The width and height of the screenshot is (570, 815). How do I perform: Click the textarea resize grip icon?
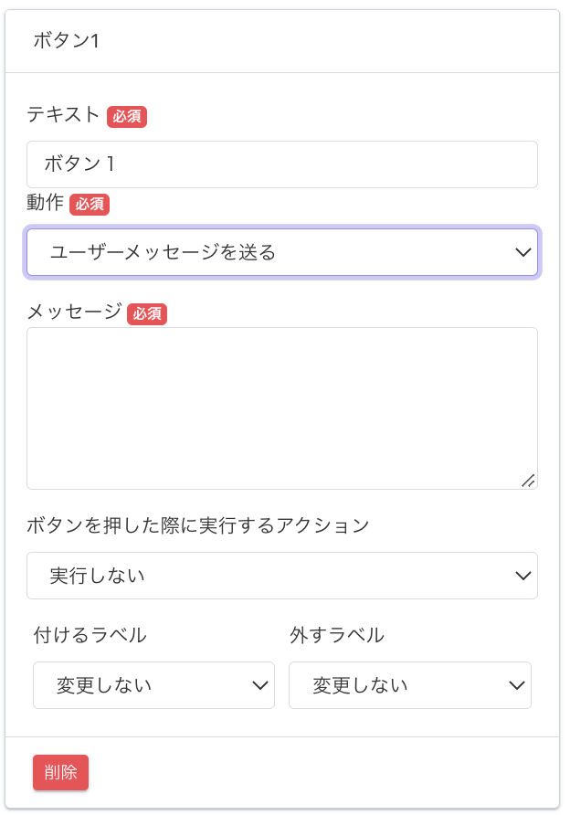[x=528, y=481]
